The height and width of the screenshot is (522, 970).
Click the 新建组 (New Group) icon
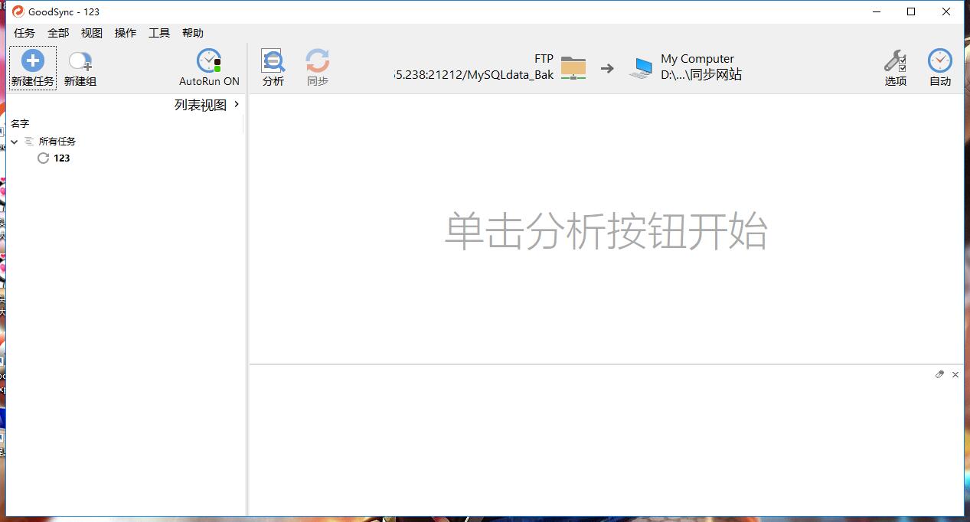pyautogui.click(x=80, y=61)
